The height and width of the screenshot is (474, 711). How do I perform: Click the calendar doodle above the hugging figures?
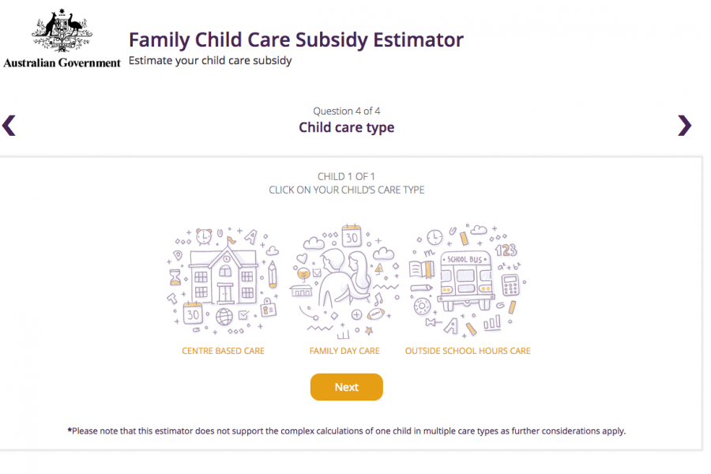(351, 235)
